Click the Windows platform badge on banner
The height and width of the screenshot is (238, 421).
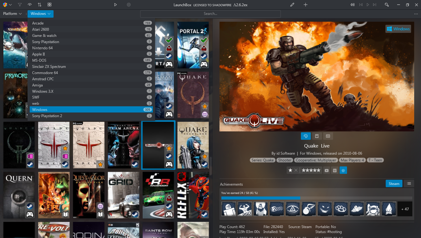point(398,29)
